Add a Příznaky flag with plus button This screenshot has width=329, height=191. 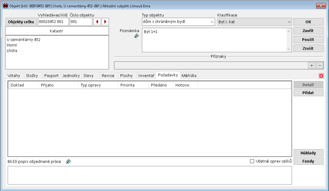pos(312,65)
